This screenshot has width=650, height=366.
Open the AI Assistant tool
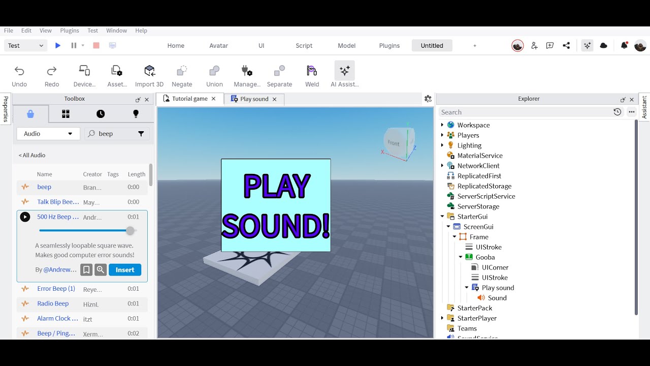344,71
